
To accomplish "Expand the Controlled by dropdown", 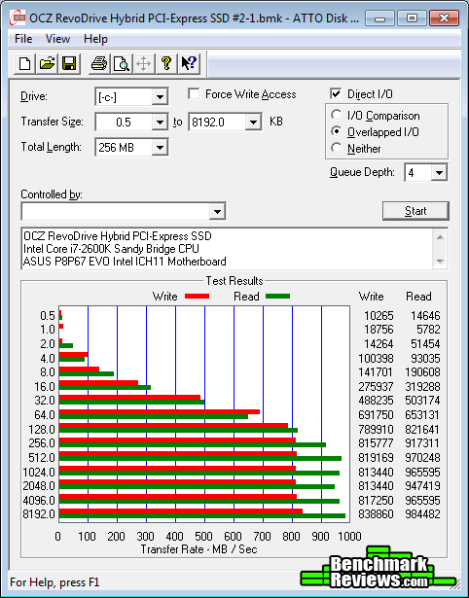I will (218, 211).
